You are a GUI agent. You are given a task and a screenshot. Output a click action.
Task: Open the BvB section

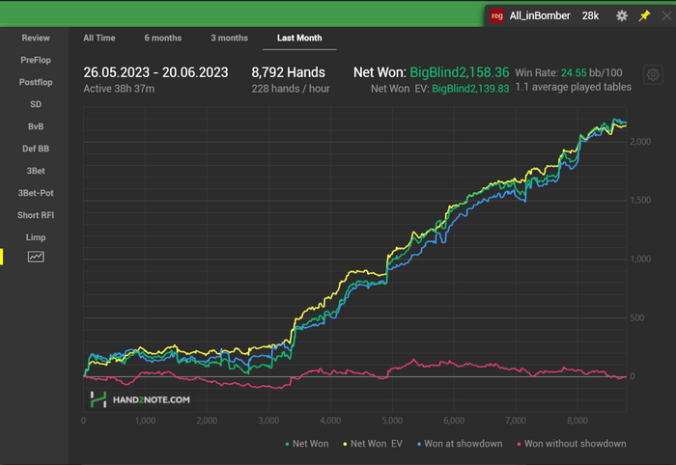(x=36, y=126)
